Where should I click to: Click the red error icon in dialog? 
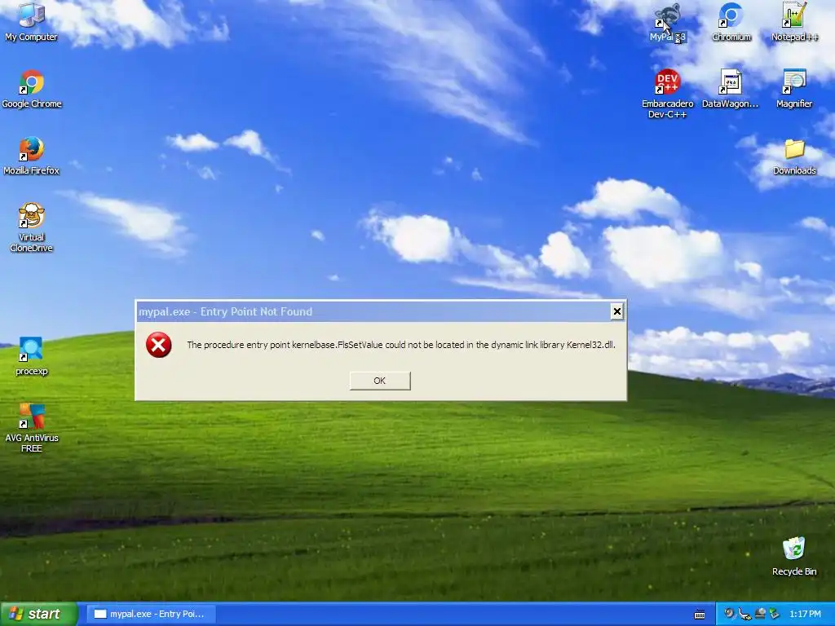coord(159,345)
